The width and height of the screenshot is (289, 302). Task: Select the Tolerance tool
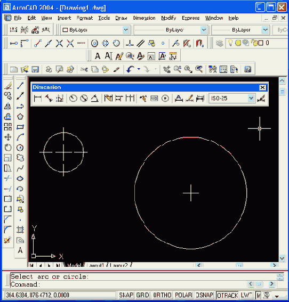coord(154,99)
